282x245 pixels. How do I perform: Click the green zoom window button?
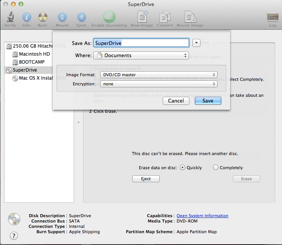[x=21, y=4]
